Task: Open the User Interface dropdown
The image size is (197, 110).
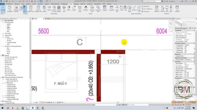Action: pos(177,9)
